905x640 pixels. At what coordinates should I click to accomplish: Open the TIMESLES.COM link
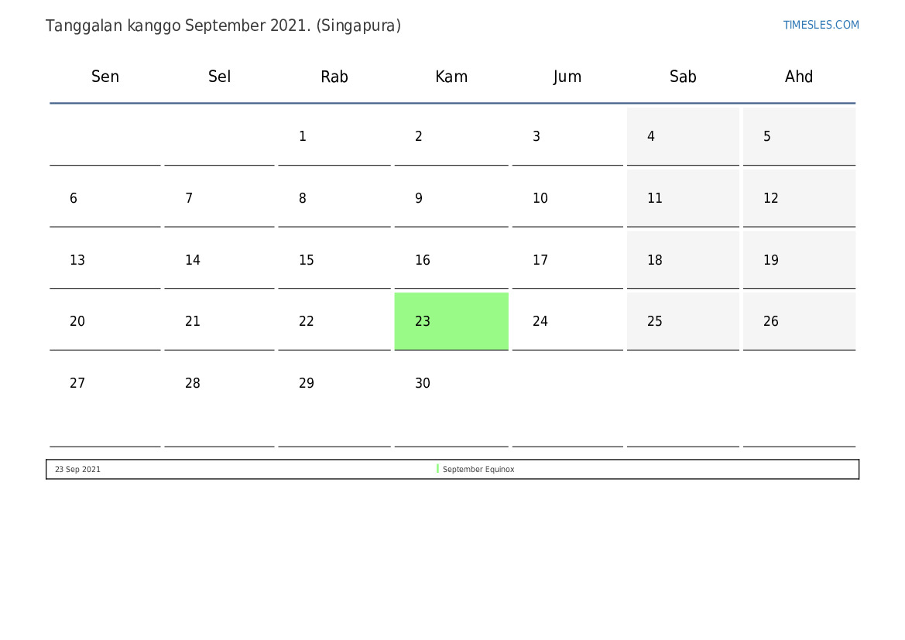(821, 25)
